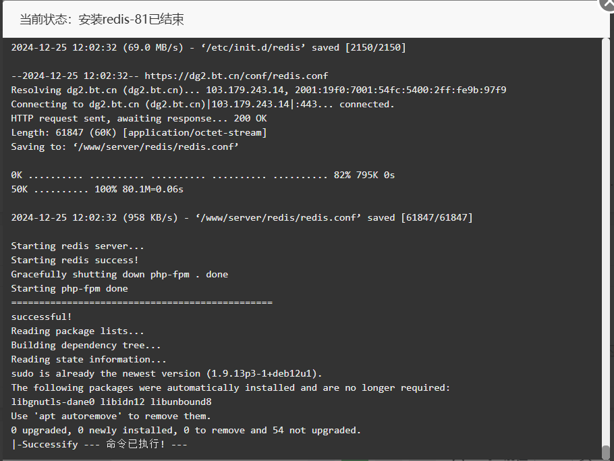Click the https://dg2.bt.cn/conf/redis.conf URL in log

click(236, 76)
